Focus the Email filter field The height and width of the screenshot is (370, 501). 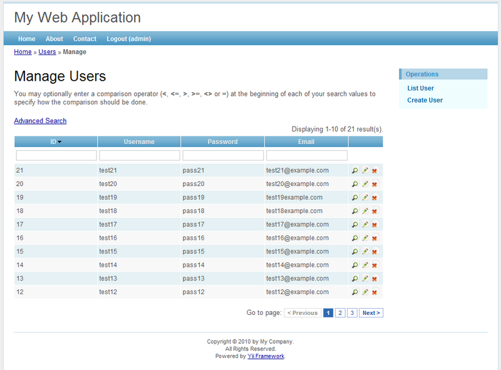tap(307, 156)
